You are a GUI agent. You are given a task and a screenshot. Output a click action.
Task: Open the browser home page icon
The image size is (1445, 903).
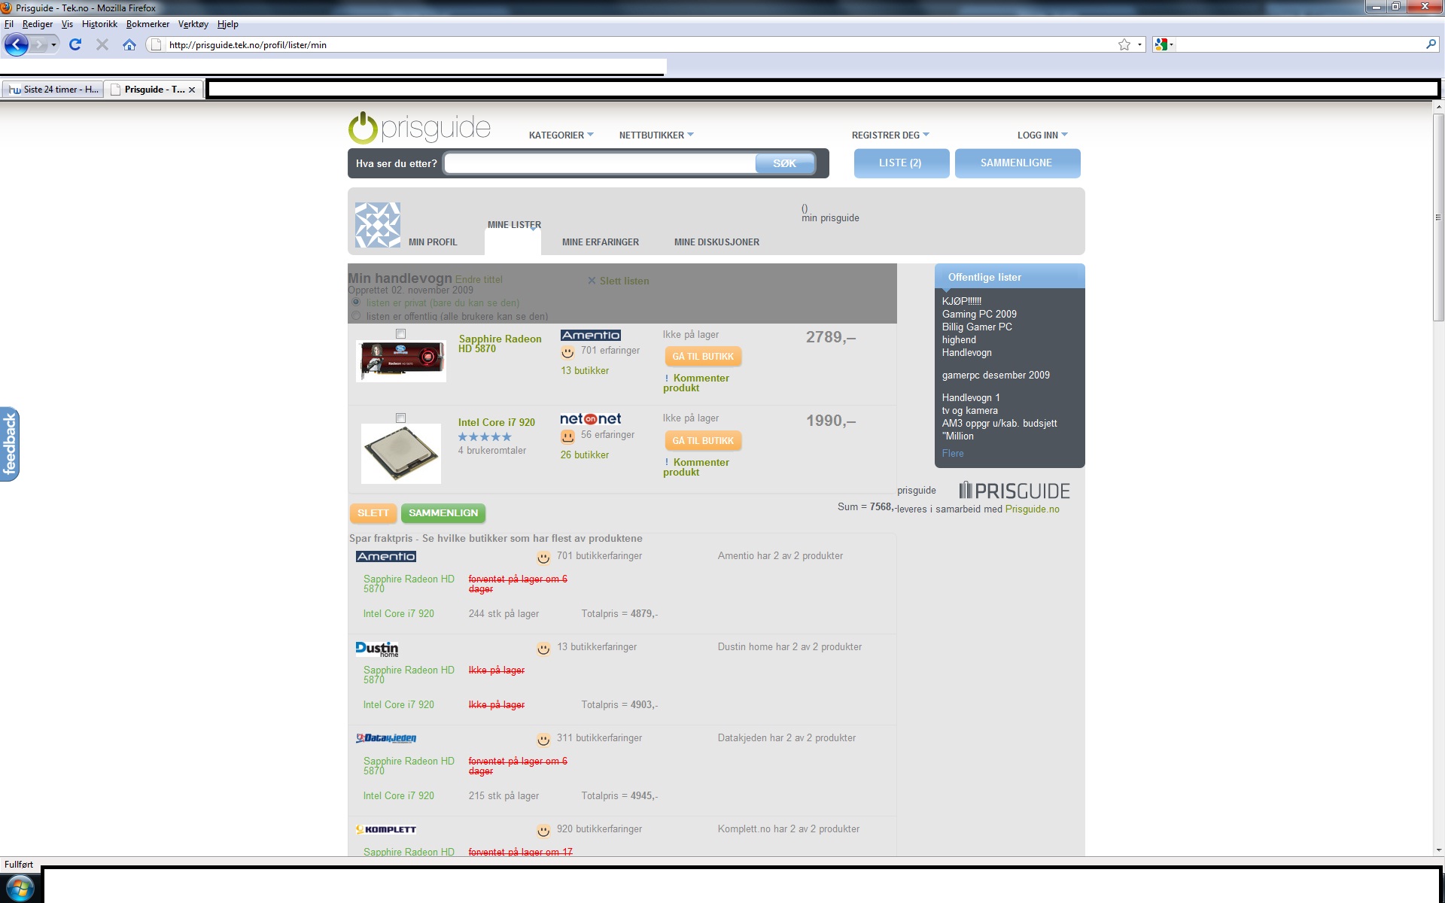129,44
